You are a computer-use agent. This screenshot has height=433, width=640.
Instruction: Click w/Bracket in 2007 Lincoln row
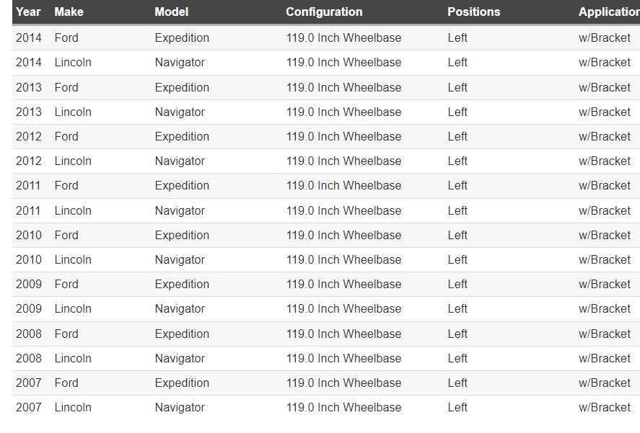tap(604, 407)
